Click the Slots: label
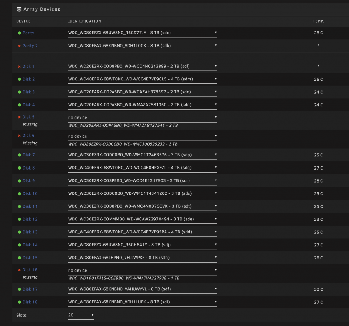Screen dimensions: 349x326 click(x=22, y=315)
